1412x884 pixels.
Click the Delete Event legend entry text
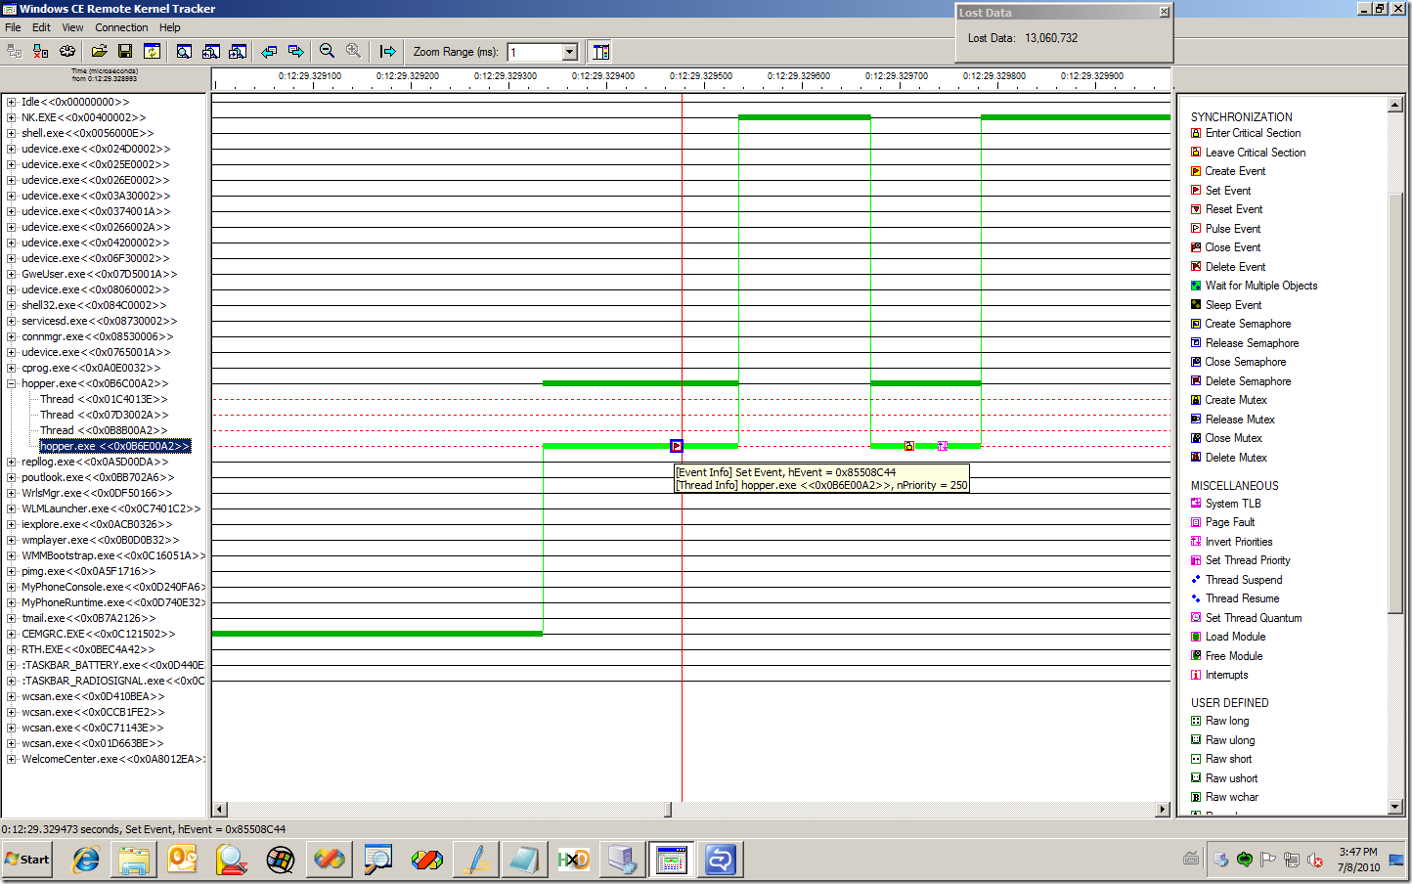1235,267
